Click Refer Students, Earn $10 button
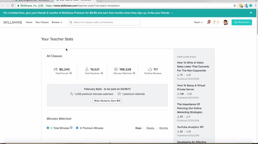 (x=107, y=101)
